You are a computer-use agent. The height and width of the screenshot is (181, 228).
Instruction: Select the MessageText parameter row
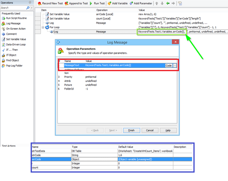(x=118, y=65)
